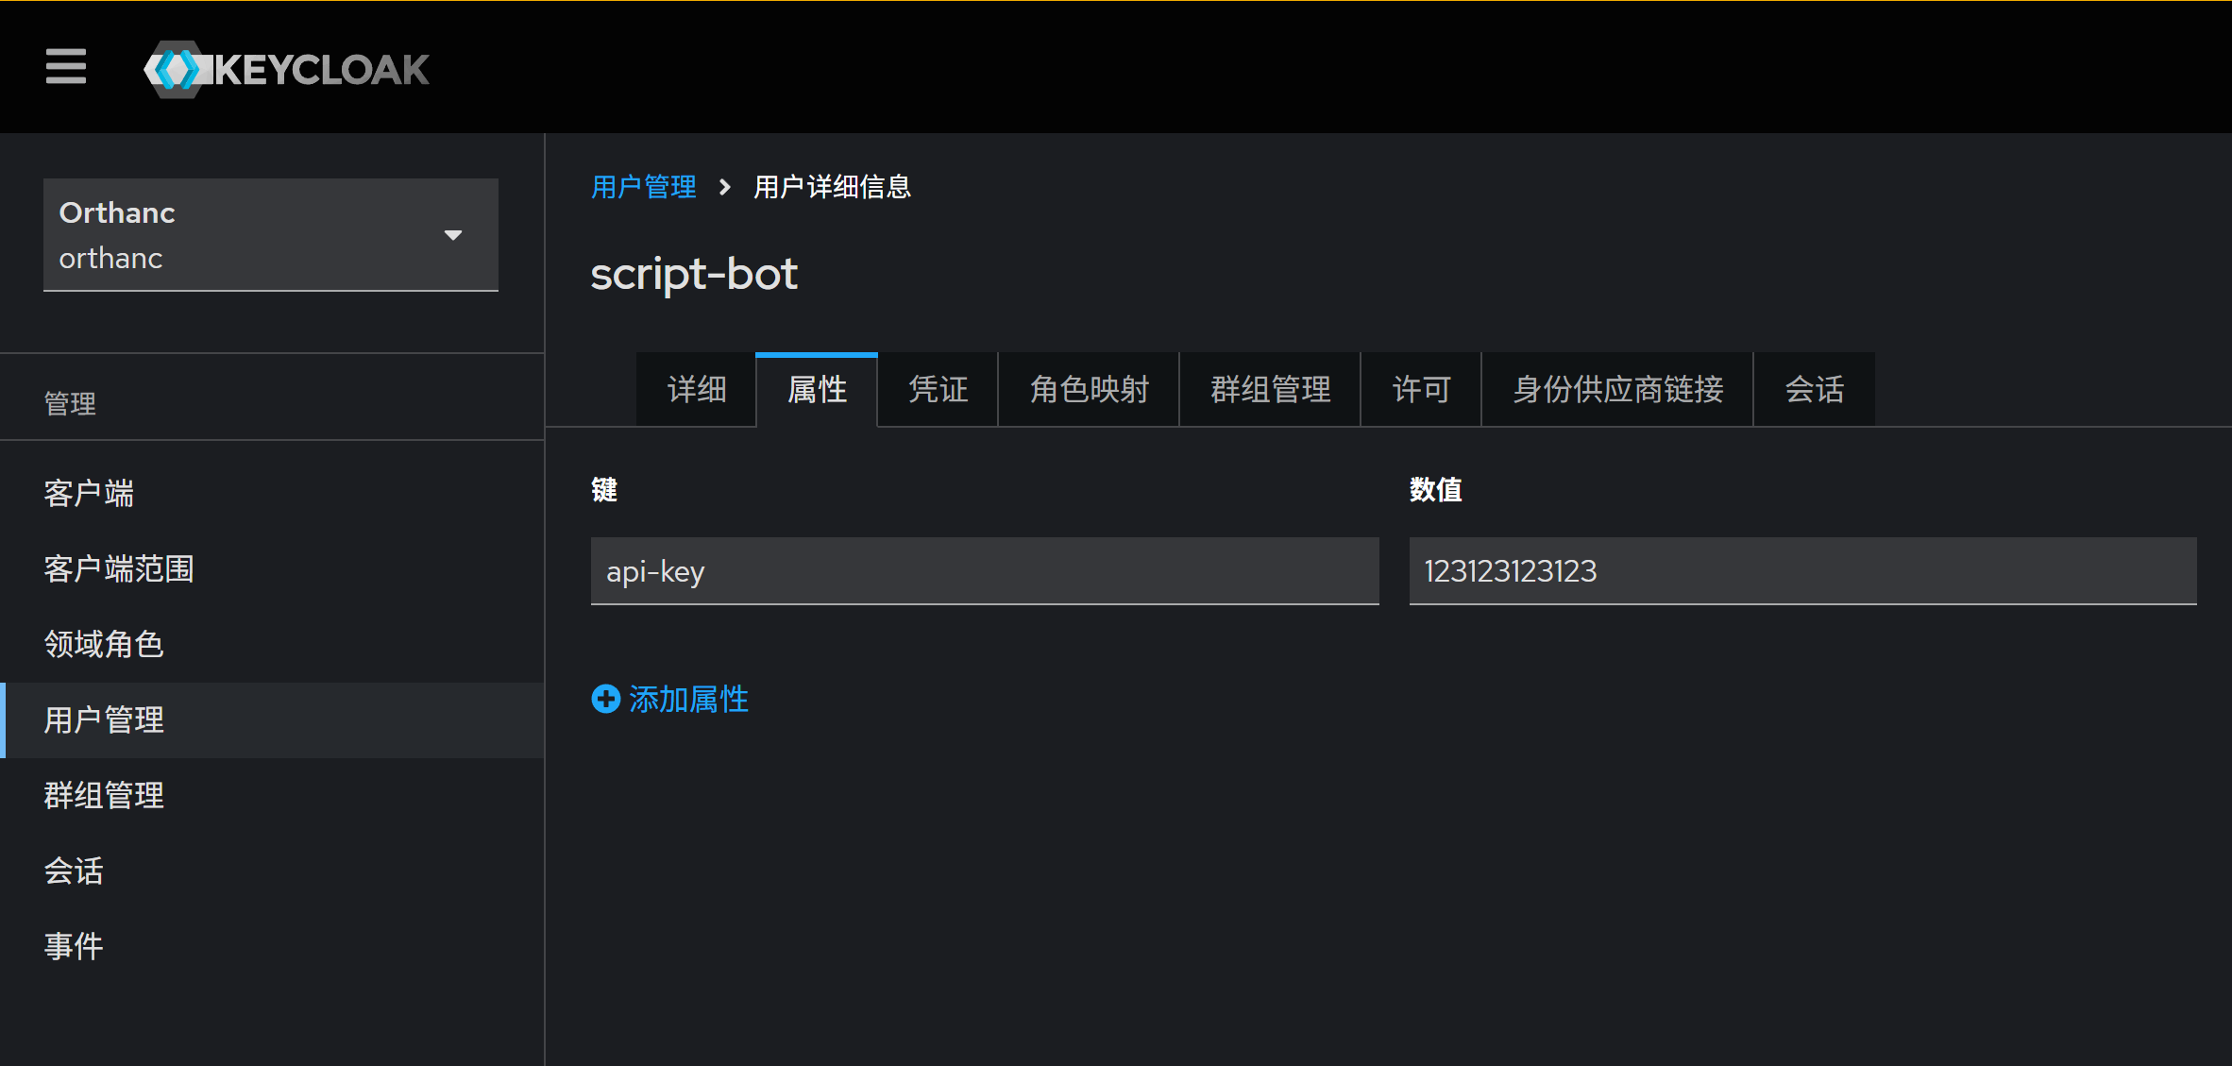Switch to the 许可 tab
The width and height of the screenshot is (2232, 1066).
coord(1421,389)
